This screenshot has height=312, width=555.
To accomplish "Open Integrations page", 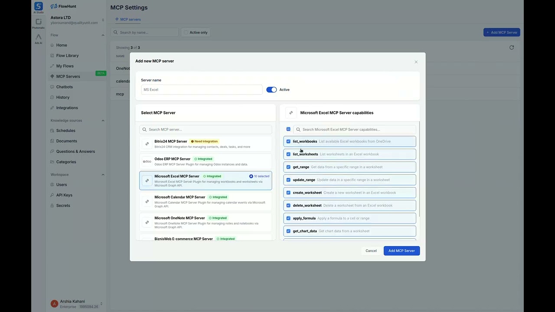I will [67, 107].
